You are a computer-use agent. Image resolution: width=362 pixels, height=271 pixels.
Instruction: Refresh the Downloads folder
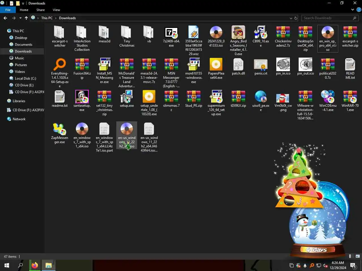coord(296,18)
